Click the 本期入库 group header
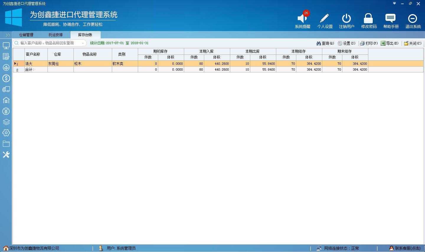 pos(207,51)
